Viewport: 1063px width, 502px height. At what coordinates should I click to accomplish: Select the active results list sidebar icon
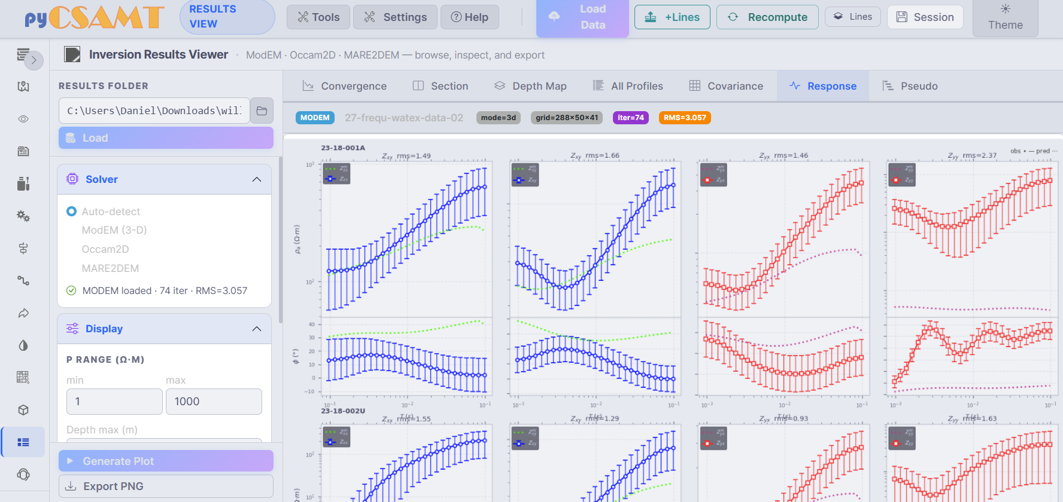[23, 442]
